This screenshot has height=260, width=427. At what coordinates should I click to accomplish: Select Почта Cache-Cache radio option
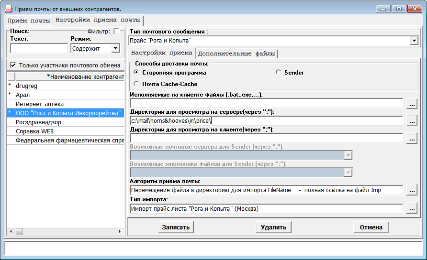click(136, 84)
